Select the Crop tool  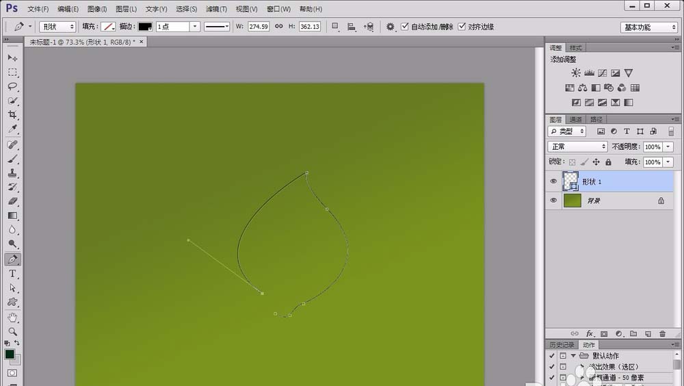click(12, 115)
